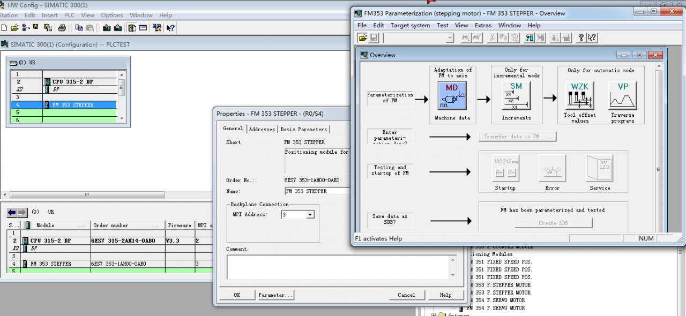This screenshot has height=316, width=686.
Task: Click the New station icon in HW Config toolbar
Action: pos(4,28)
